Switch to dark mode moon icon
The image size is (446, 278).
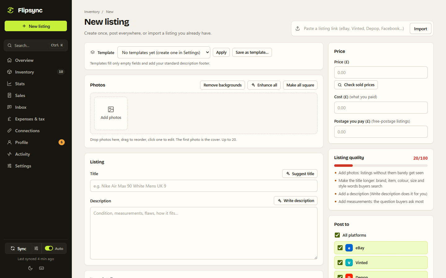[x=30, y=268]
